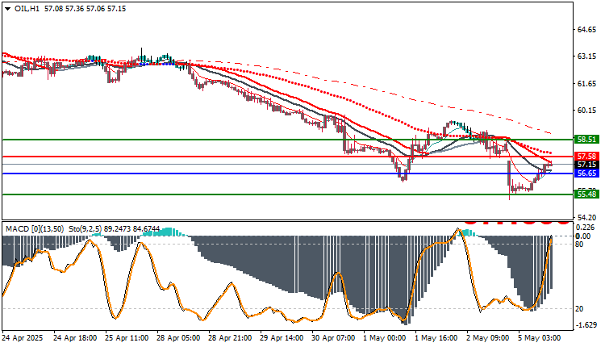
Task: Click the 64.65 price axis value
Action: tap(586, 30)
